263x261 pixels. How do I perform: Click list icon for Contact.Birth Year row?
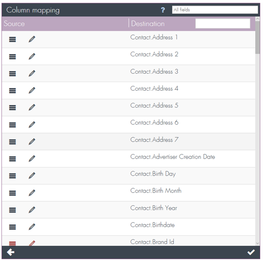[12, 210]
